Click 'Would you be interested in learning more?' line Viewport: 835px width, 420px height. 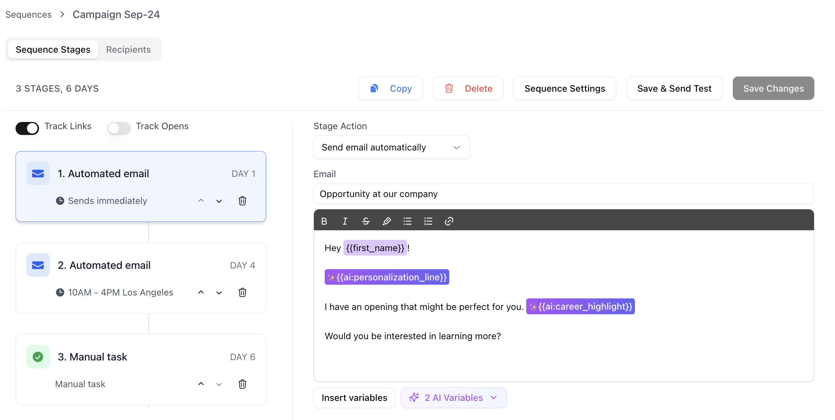[x=413, y=336]
